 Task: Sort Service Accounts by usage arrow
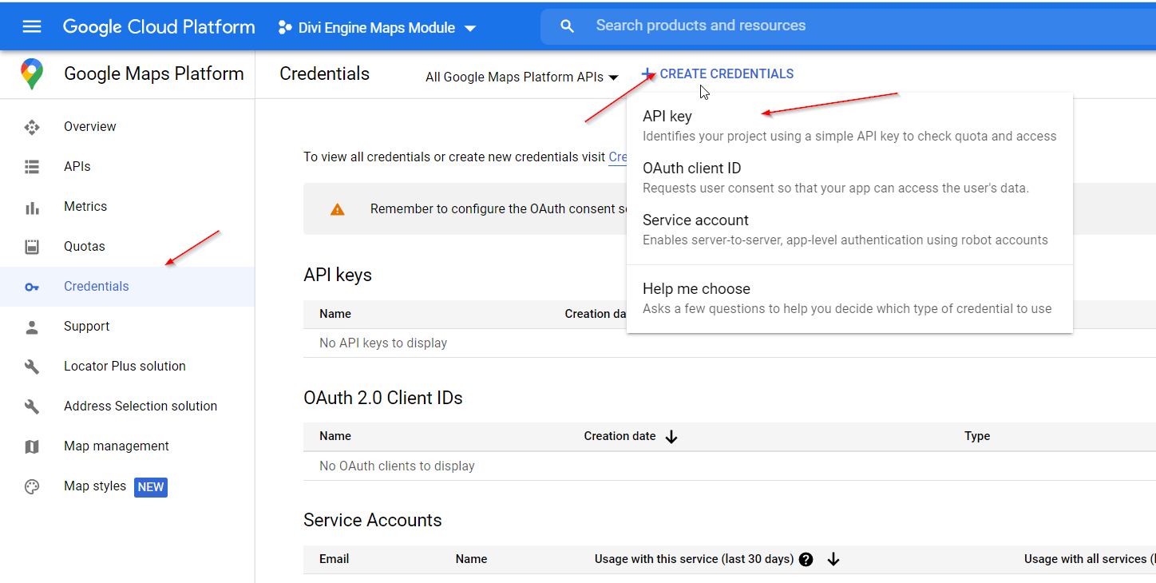click(833, 559)
